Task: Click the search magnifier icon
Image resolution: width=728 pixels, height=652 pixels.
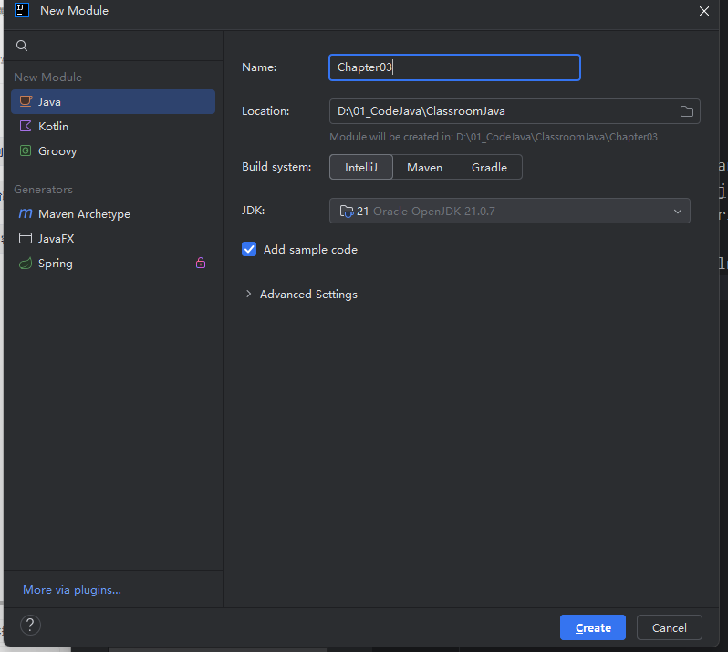Action: tap(22, 46)
